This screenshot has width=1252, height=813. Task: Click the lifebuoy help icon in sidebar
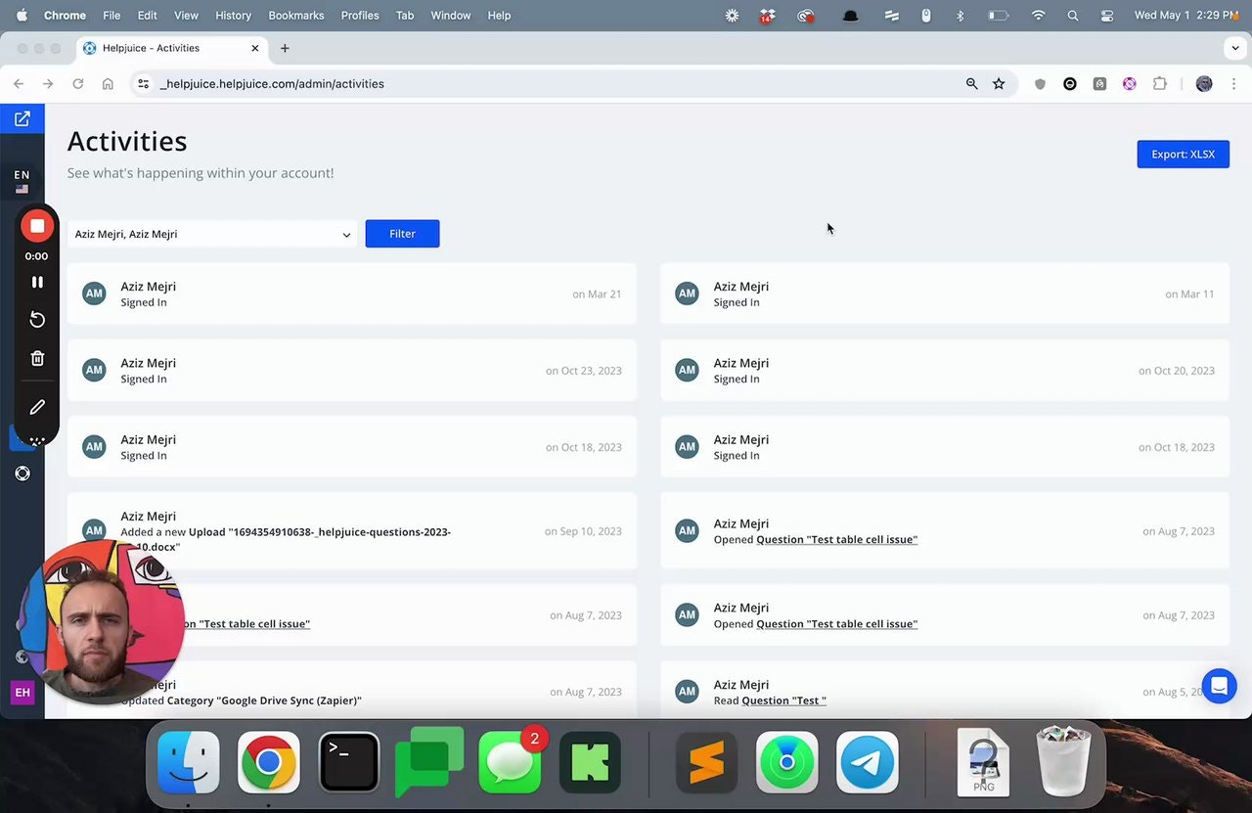tap(22, 474)
